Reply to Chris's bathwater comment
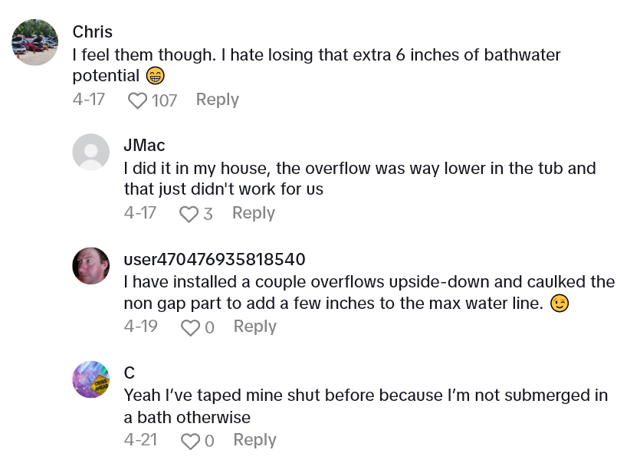 (217, 100)
